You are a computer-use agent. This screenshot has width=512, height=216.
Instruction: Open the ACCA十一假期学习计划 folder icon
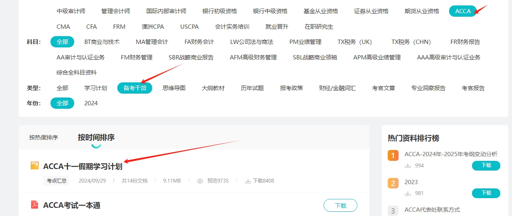(x=35, y=166)
